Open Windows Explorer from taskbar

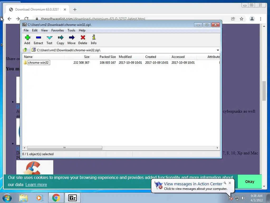(23, 198)
